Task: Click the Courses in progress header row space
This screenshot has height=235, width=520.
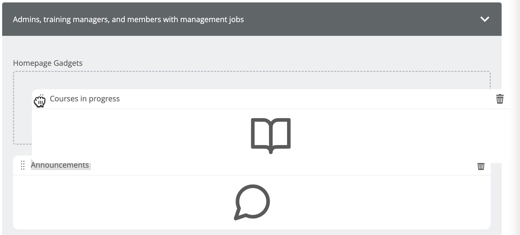Action: [298, 99]
